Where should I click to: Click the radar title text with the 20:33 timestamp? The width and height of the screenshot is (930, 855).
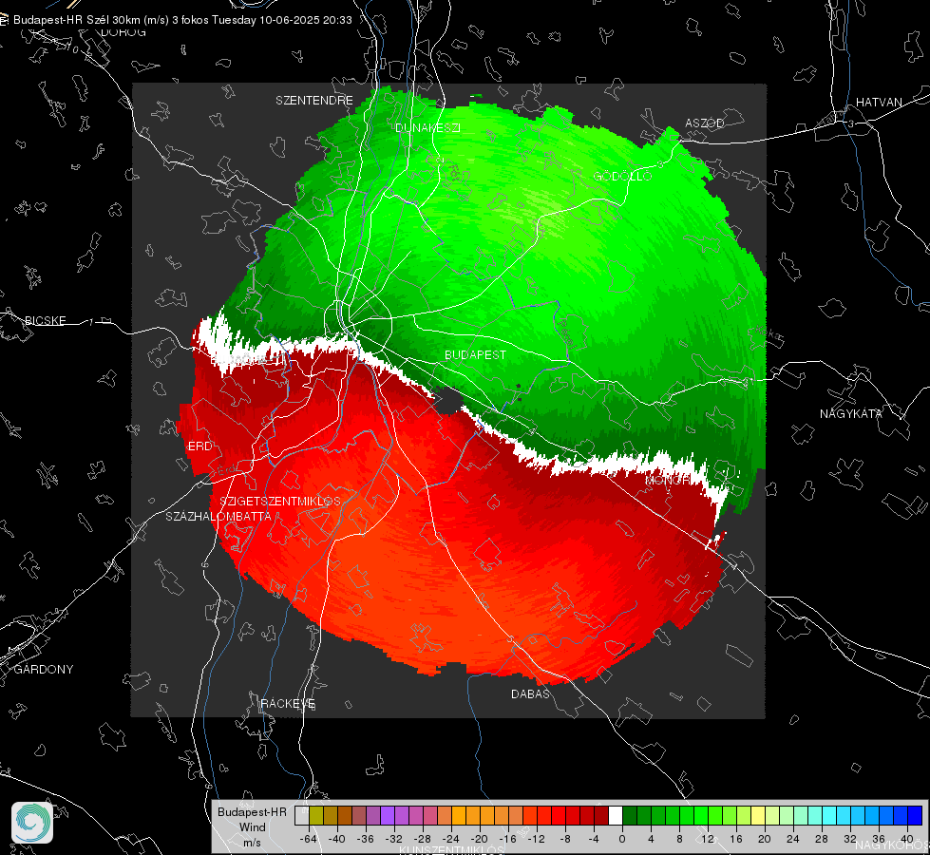point(182,20)
